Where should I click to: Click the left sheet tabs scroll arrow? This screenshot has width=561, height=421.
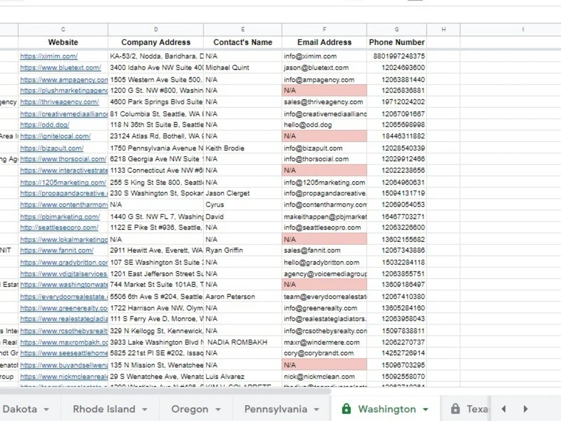tap(504, 409)
